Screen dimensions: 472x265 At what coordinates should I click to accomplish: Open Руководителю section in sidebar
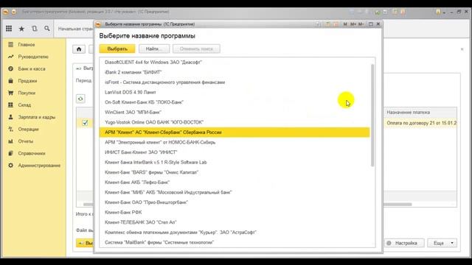33,57
